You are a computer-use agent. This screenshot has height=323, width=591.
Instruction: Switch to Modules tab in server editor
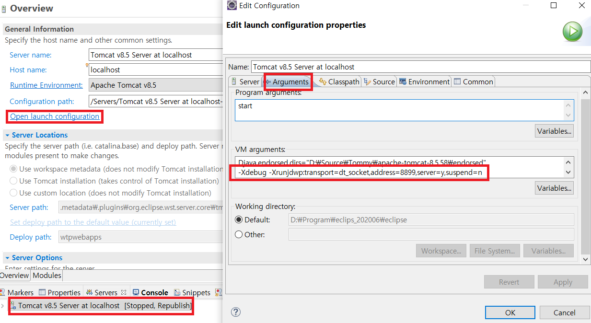(x=47, y=275)
